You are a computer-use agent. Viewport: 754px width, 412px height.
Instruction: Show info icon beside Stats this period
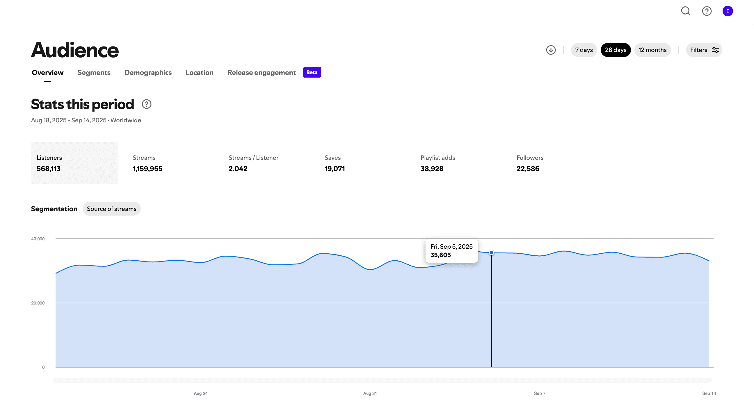pyautogui.click(x=146, y=104)
